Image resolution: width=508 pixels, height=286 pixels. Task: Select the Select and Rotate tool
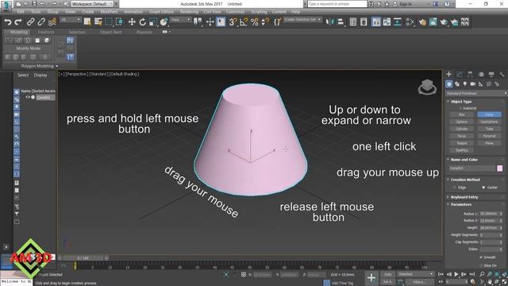tap(143, 21)
